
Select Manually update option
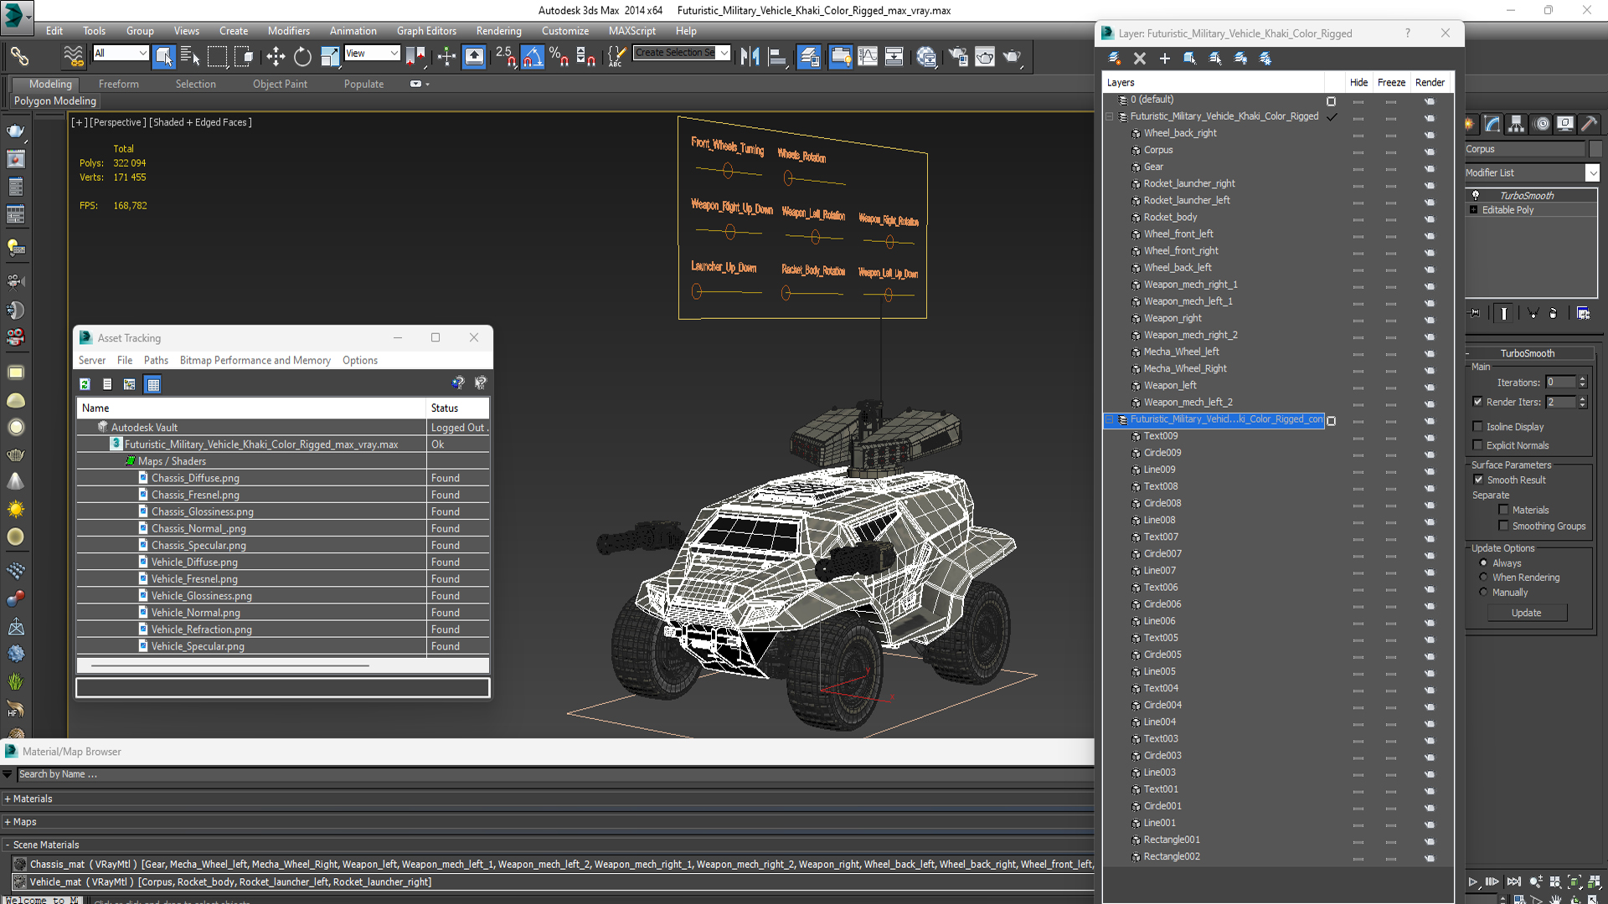coord(1483,593)
